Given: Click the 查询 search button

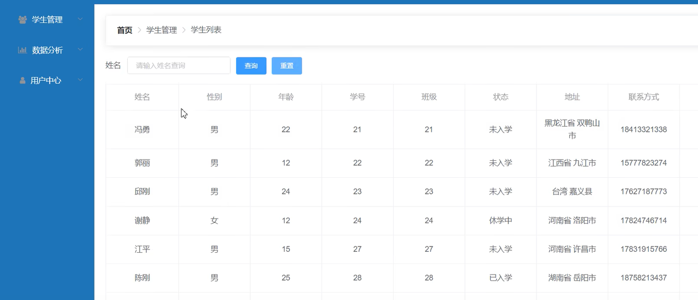Looking at the screenshot, I should pyautogui.click(x=251, y=66).
